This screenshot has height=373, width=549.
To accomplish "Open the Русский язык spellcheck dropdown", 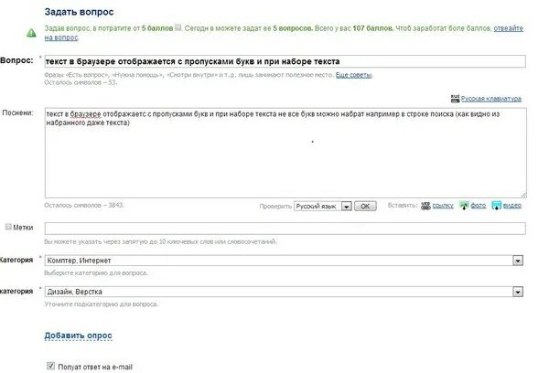I will point(346,207).
